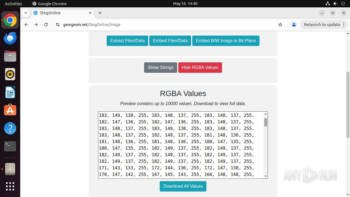The image size is (350, 197).
Task: Reload the page with the refresh icon
Action: pos(46,25)
